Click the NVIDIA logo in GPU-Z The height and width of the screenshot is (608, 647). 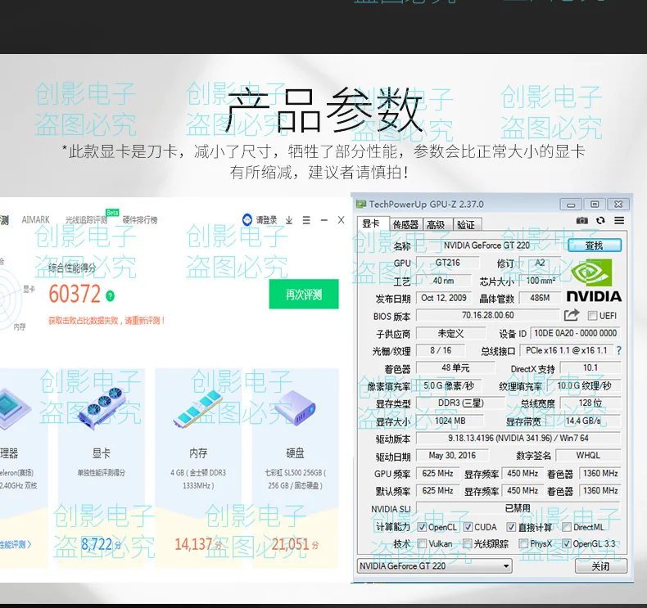click(x=594, y=281)
